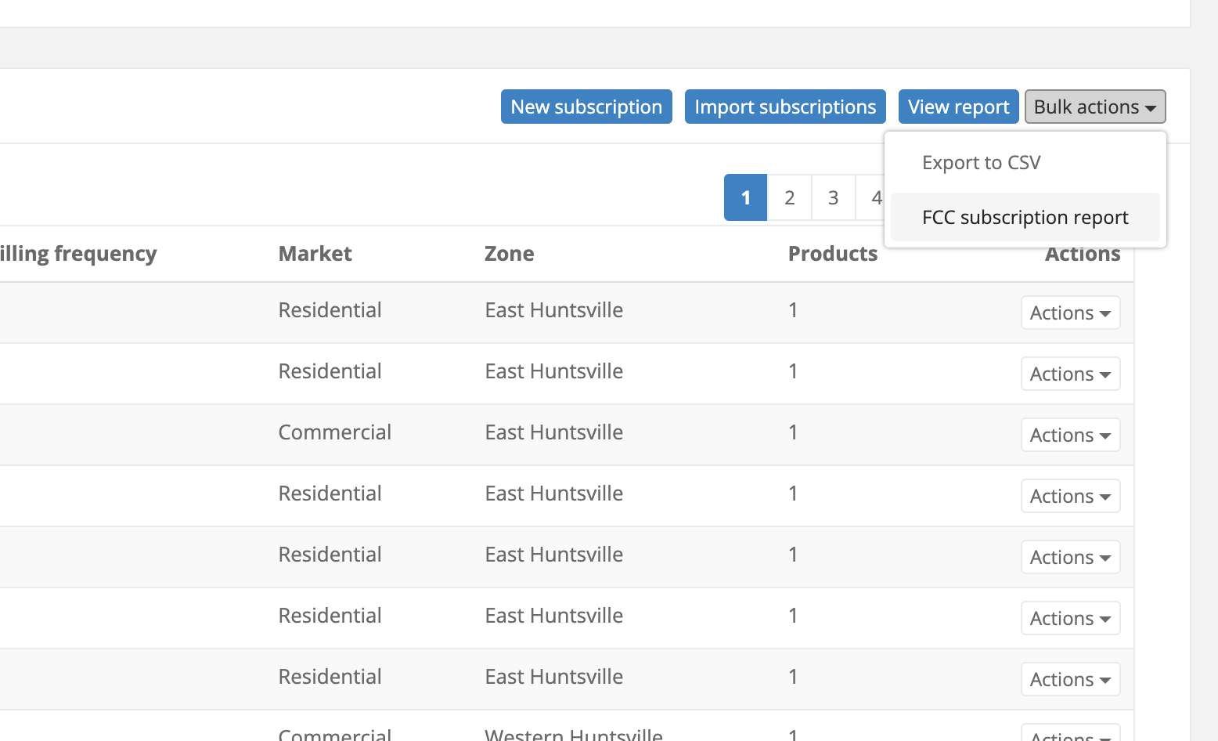Open Actions dropdown in seventh table row
The image size is (1218, 741).
coord(1070,680)
